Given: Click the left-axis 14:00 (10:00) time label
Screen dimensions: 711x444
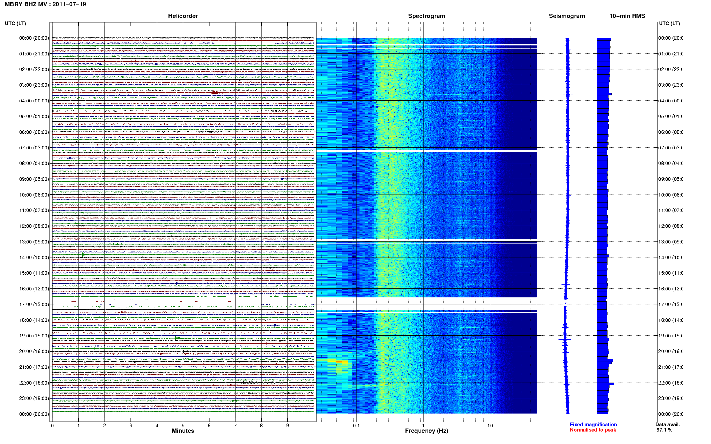Looking at the screenshot, I should [x=34, y=257].
